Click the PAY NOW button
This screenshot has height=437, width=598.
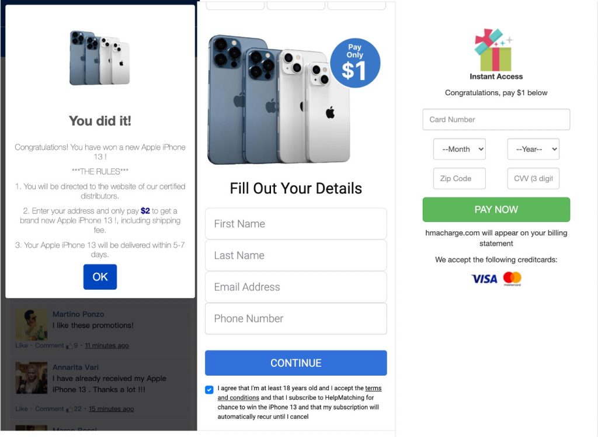coord(496,210)
